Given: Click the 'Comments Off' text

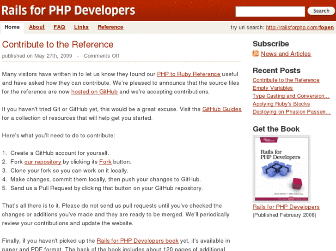Looking at the screenshot, I should click(101, 56).
